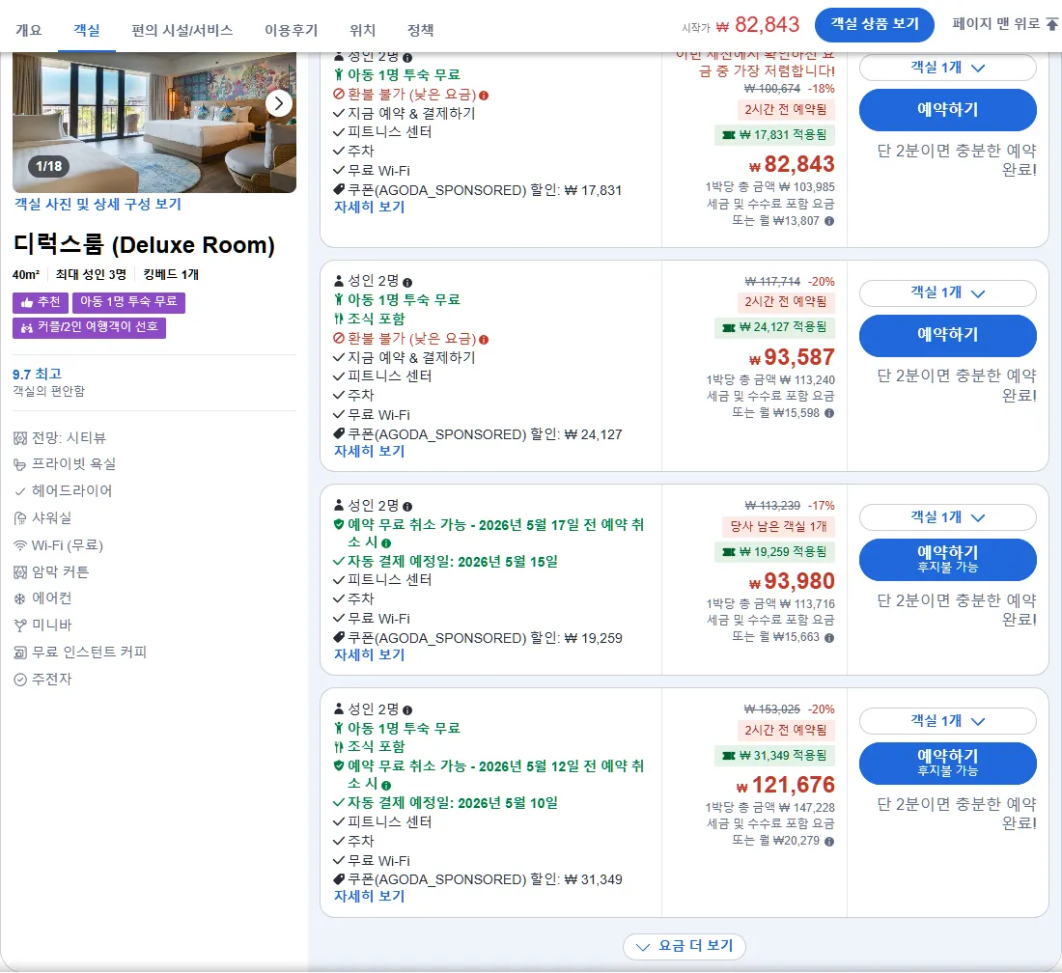
Task: Click the 주전자 icon
Action: (20, 680)
